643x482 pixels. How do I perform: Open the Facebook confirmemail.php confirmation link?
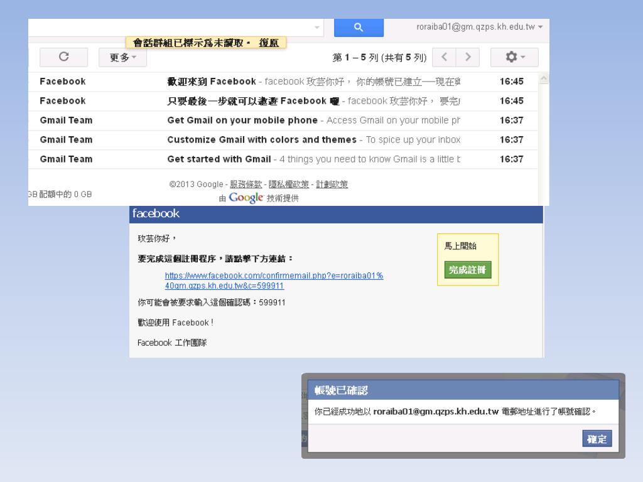274,281
